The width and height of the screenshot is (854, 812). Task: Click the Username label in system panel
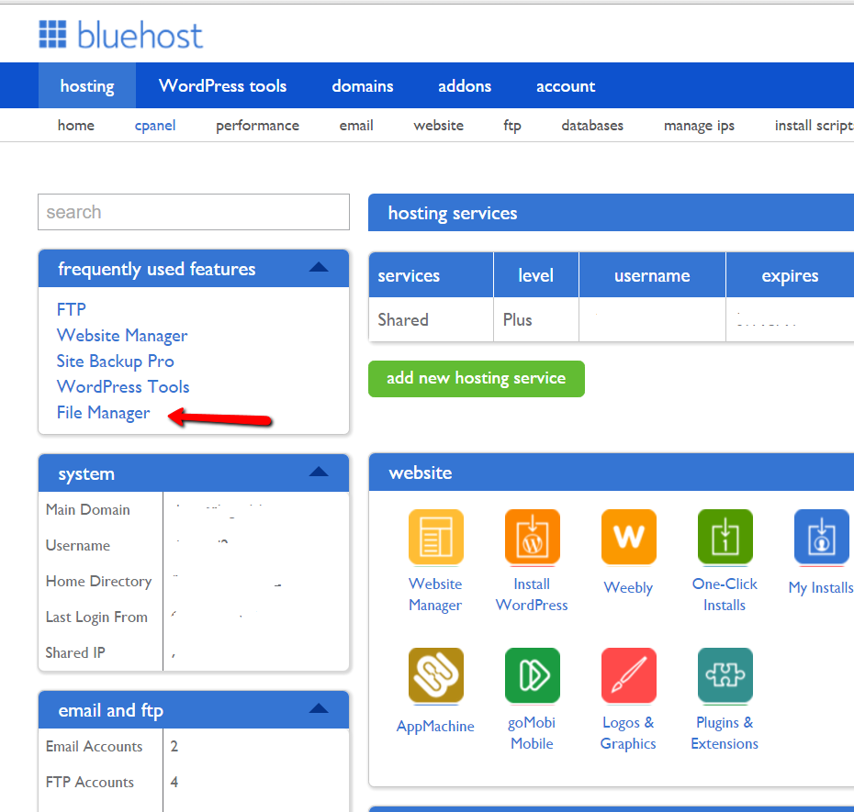[78, 545]
